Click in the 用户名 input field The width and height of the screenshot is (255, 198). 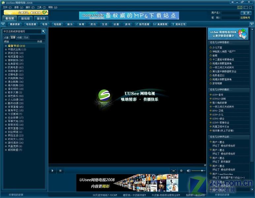coord(230,13)
